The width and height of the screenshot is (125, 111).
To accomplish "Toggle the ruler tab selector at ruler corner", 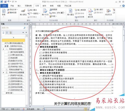I will coord(31,24).
